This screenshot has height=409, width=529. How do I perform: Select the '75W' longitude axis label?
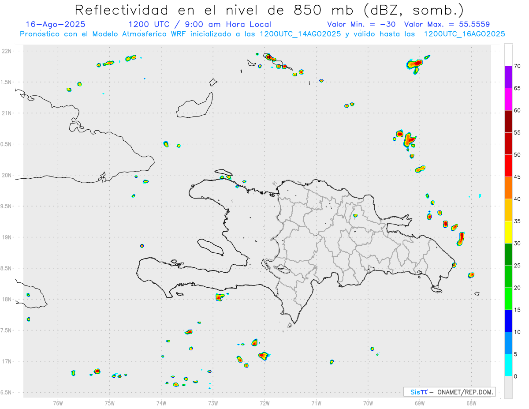click(x=110, y=403)
